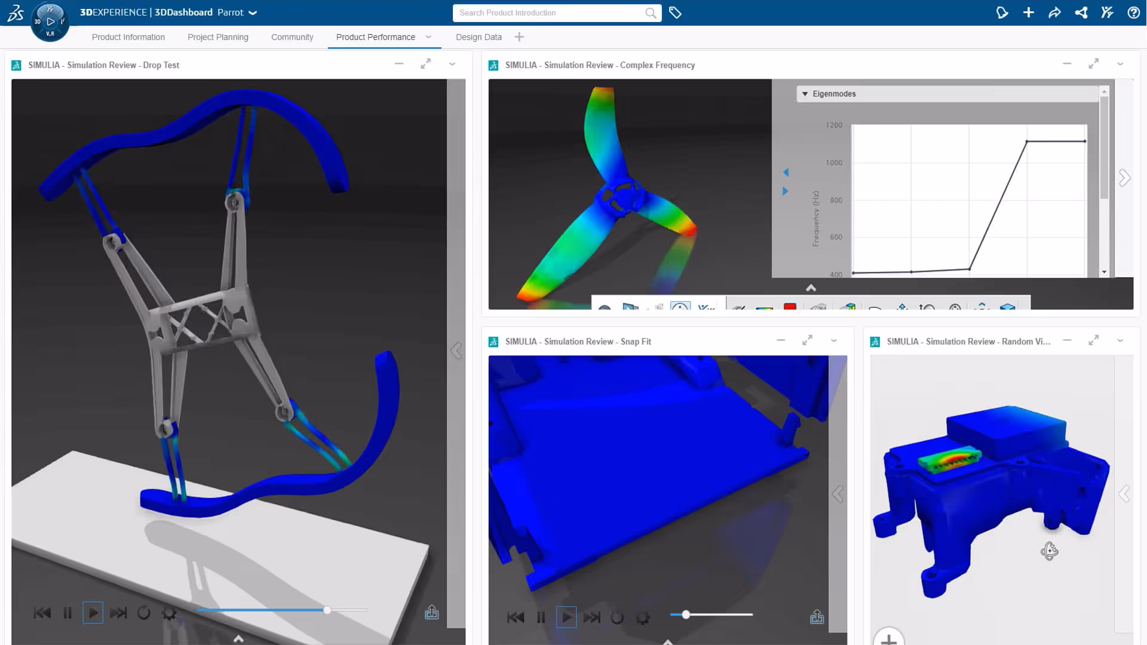Open Snap Fit player settings gear
The height and width of the screenshot is (645, 1147).
pos(643,617)
